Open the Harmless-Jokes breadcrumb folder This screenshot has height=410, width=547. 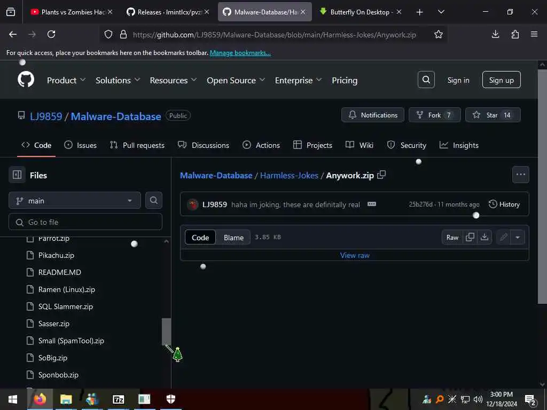[289, 175]
